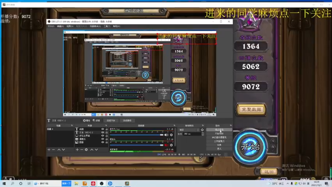This screenshot has height=187, width=332.
Task: Select 场景 3 in scenes list
Action: click(x=60, y=129)
